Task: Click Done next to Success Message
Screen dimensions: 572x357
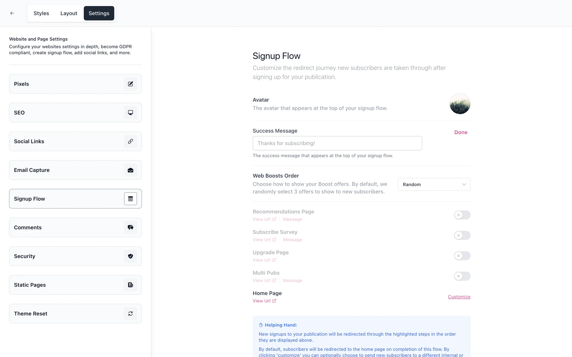Action: pyautogui.click(x=461, y=132)
